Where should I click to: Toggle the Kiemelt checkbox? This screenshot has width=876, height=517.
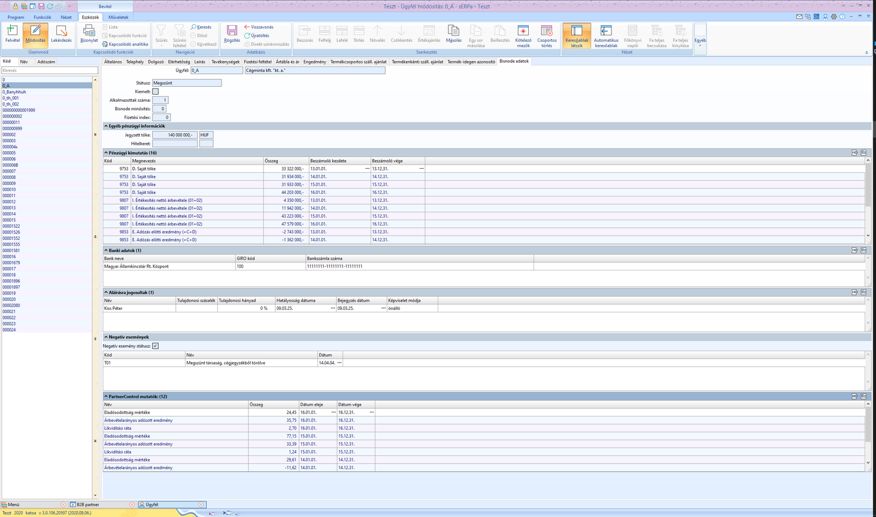[x=156, y=92]
